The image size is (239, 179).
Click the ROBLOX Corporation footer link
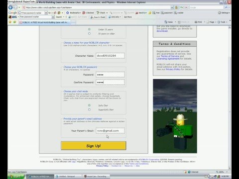coord(150,160)
